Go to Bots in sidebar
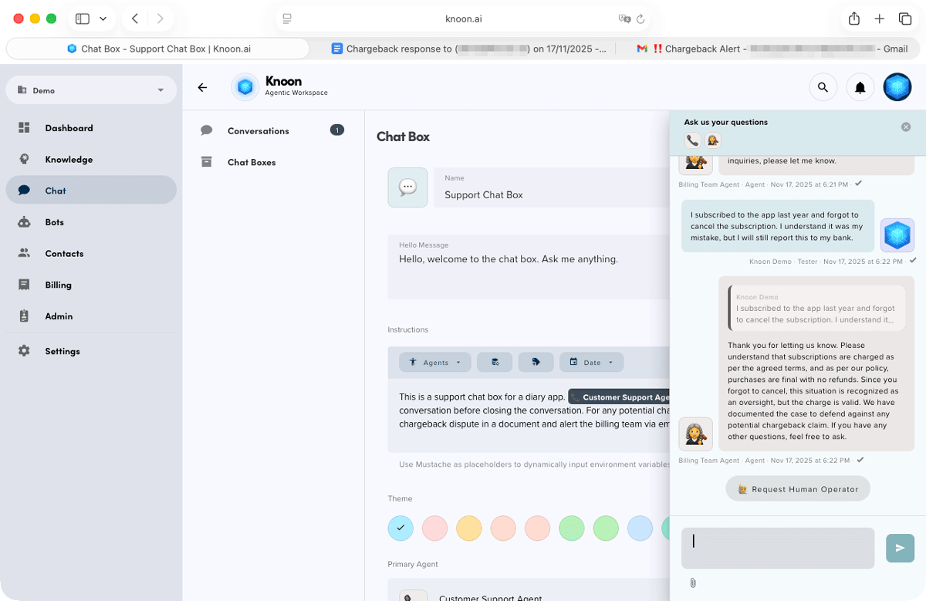 coord(91,222)
